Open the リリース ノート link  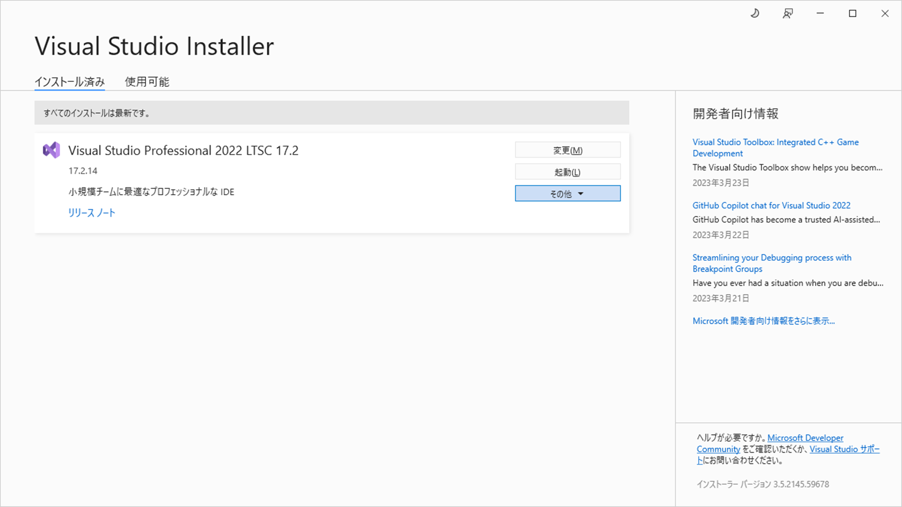(91, 212)
